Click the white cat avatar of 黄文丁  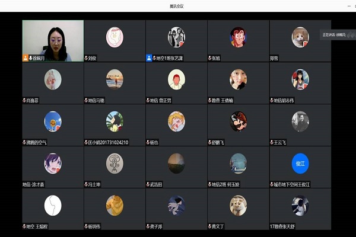click(238, 205)
